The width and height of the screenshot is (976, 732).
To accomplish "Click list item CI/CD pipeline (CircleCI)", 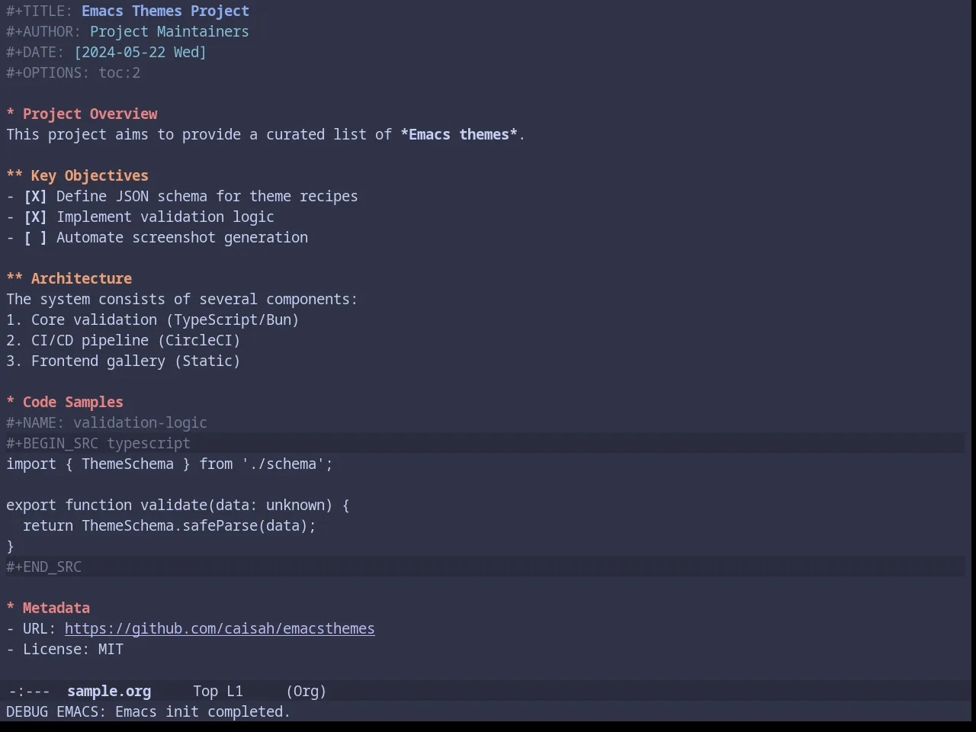I will point(124,341).
